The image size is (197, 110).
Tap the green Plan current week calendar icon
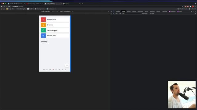pos(43,30)
